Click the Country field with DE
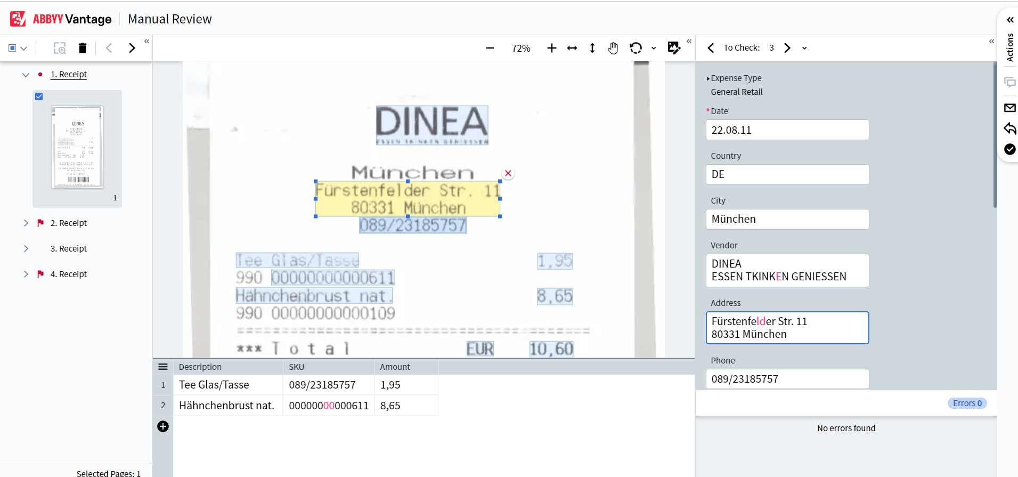This screenshot has width=1018, height=477. click(x=787, y=174)
